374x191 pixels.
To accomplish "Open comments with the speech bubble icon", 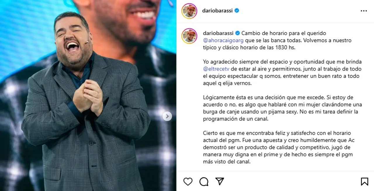I will 204,181.
